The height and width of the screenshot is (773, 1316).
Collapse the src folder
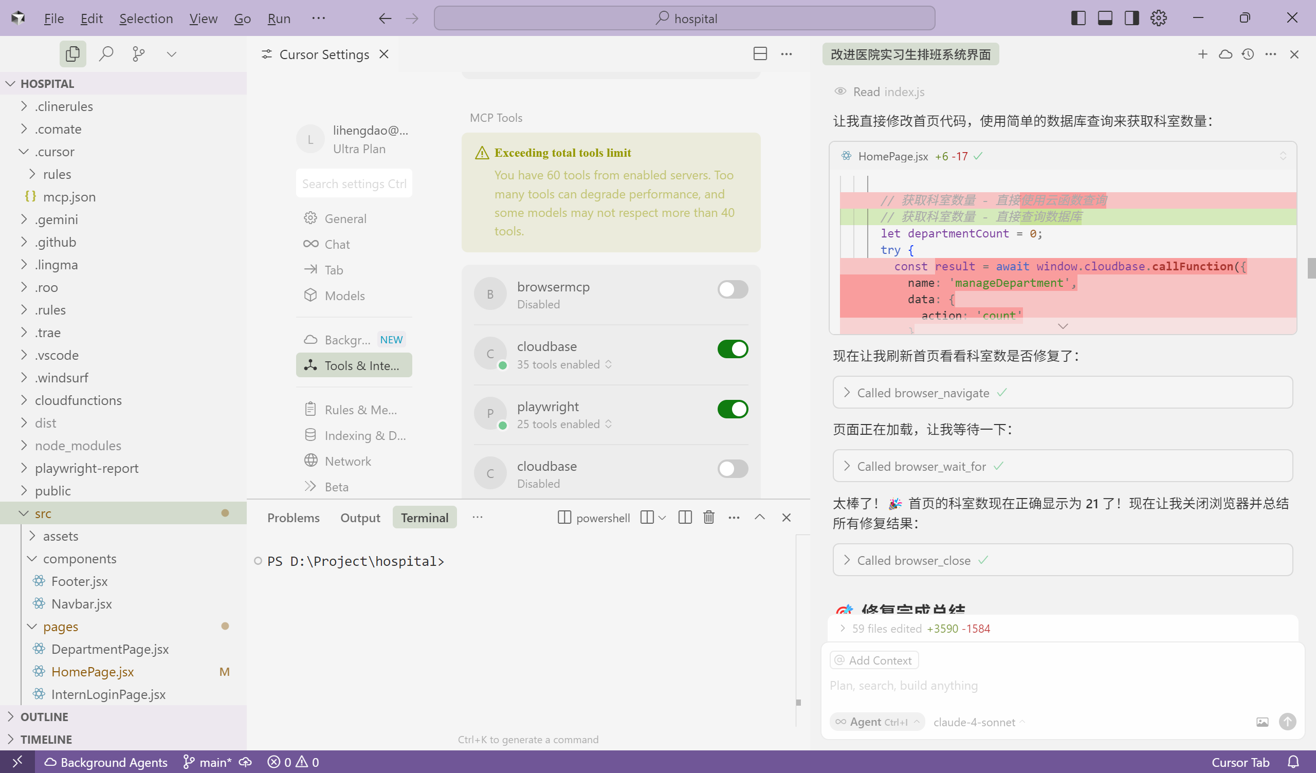pyautogui.click(x=24, y=513)
